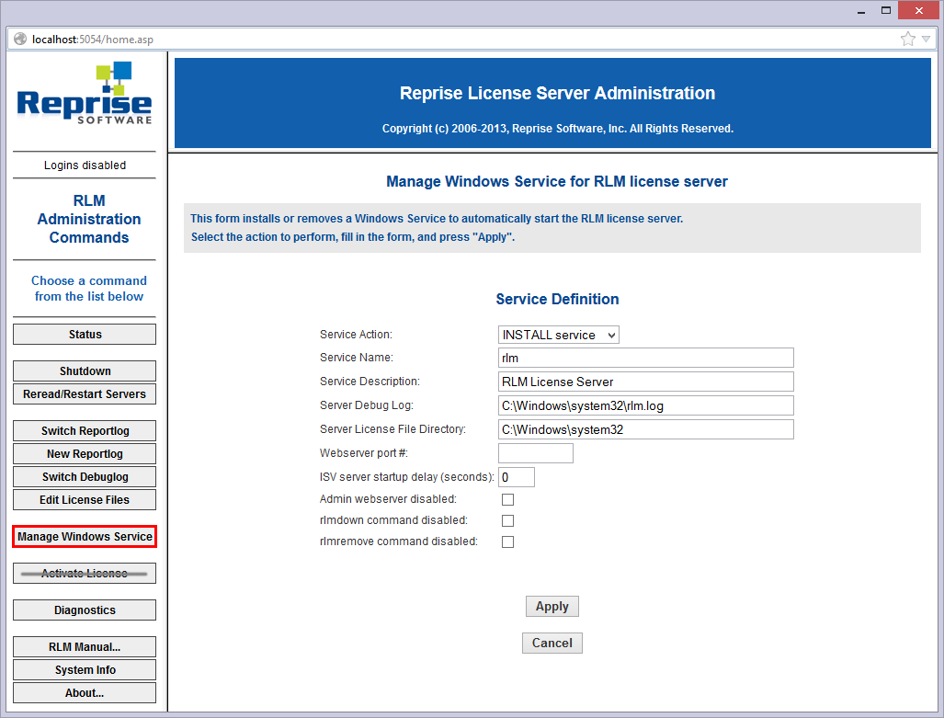The width and height of the screenshot is (944, 718).
Task: Click the Server Debug Log field
Action: (645, 405)
